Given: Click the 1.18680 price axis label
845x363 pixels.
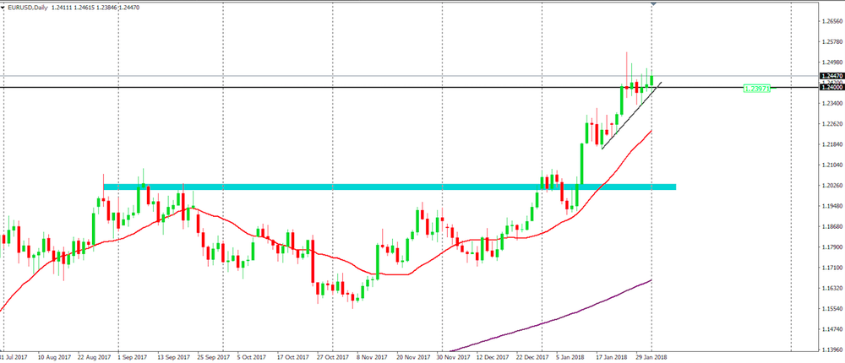Looking at the screenshot, I should [832, 226].
